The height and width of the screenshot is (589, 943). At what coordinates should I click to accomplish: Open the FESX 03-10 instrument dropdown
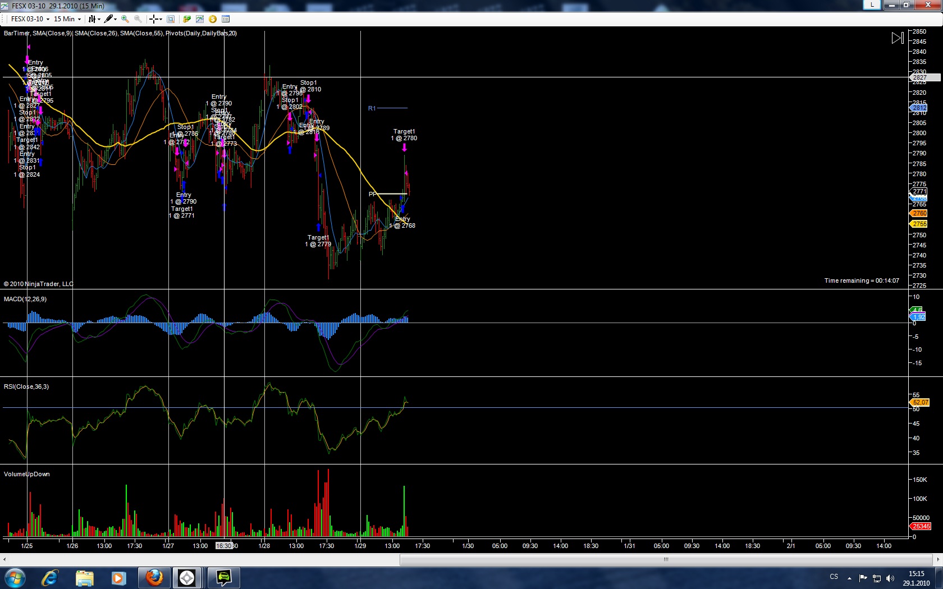click(x=30, y=19)
